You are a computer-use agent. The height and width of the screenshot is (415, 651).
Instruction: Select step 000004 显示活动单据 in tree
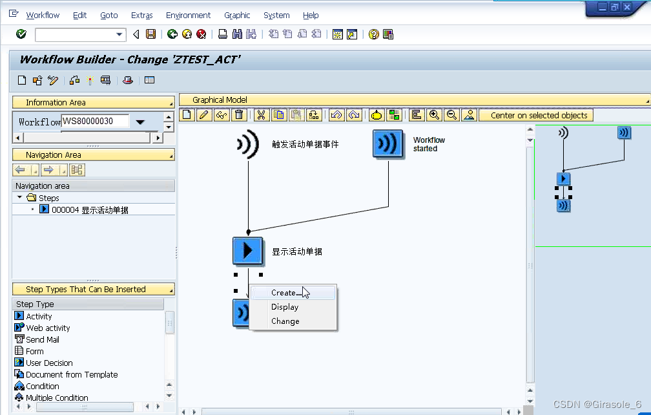[x=89, y=209]
